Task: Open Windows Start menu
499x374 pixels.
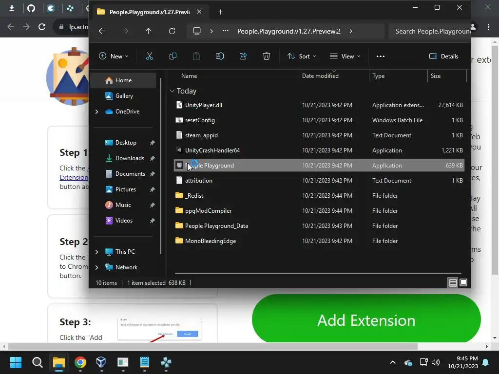Action: [16, 362]
